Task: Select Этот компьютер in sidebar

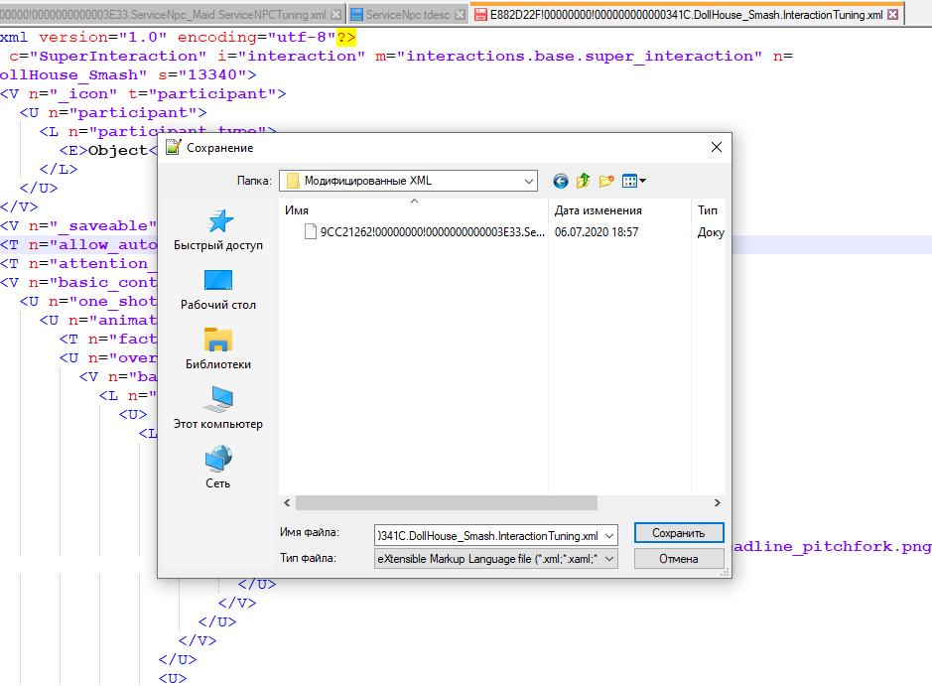Action: (x=218, y=409)
